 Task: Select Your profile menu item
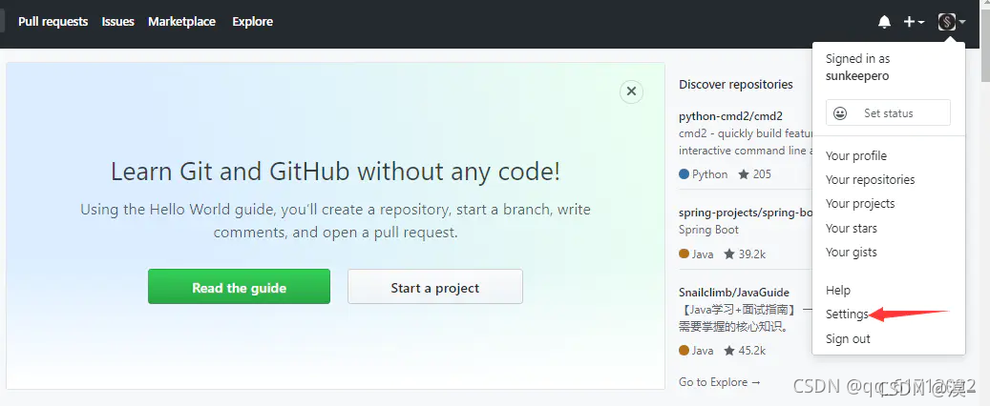click(856, 155)
